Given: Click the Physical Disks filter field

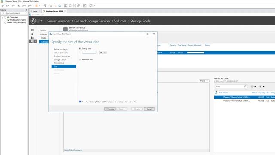Looking at the screenshot, I should point(229,87).
